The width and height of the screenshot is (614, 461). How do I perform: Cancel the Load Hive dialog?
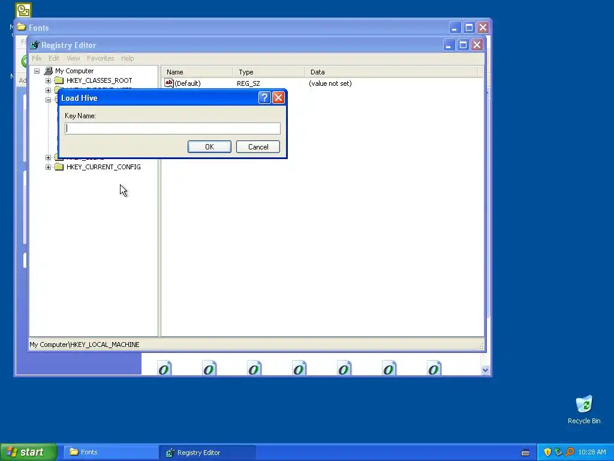[x=258, y=146]
